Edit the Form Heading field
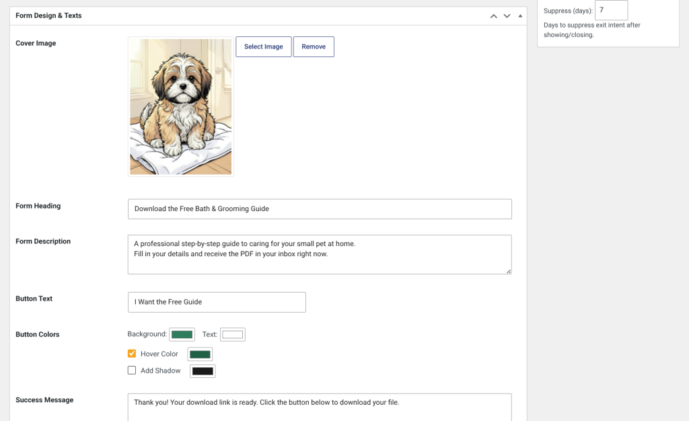Viewport: 689px width, 421px height. [x=320, y=209]
